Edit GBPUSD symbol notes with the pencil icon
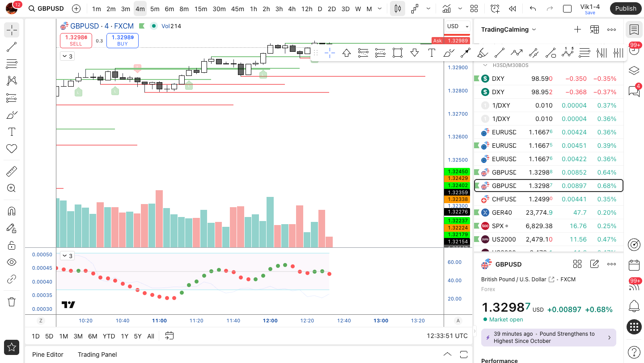644x363 pixels. pyautogui.click(x=594, y=264)
